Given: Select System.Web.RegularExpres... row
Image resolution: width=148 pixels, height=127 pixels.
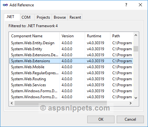Looking at the screenshot, I should tap(71, 73).
